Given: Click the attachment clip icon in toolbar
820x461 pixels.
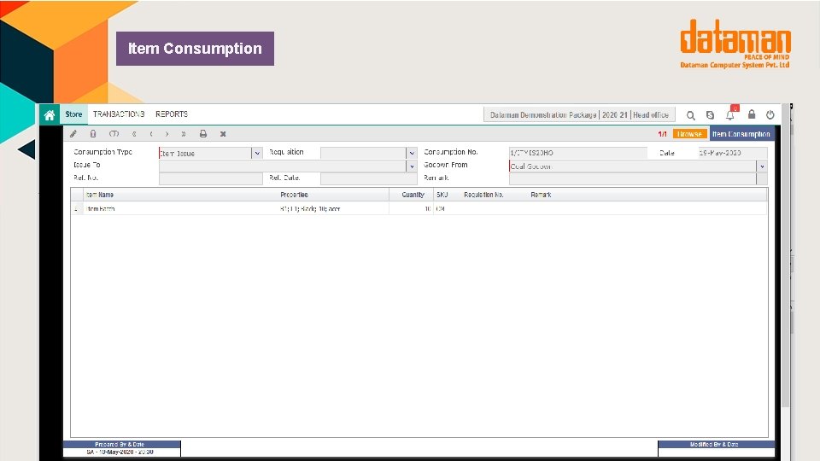Looking at the screenshot, I should click(x=114, y=134).
